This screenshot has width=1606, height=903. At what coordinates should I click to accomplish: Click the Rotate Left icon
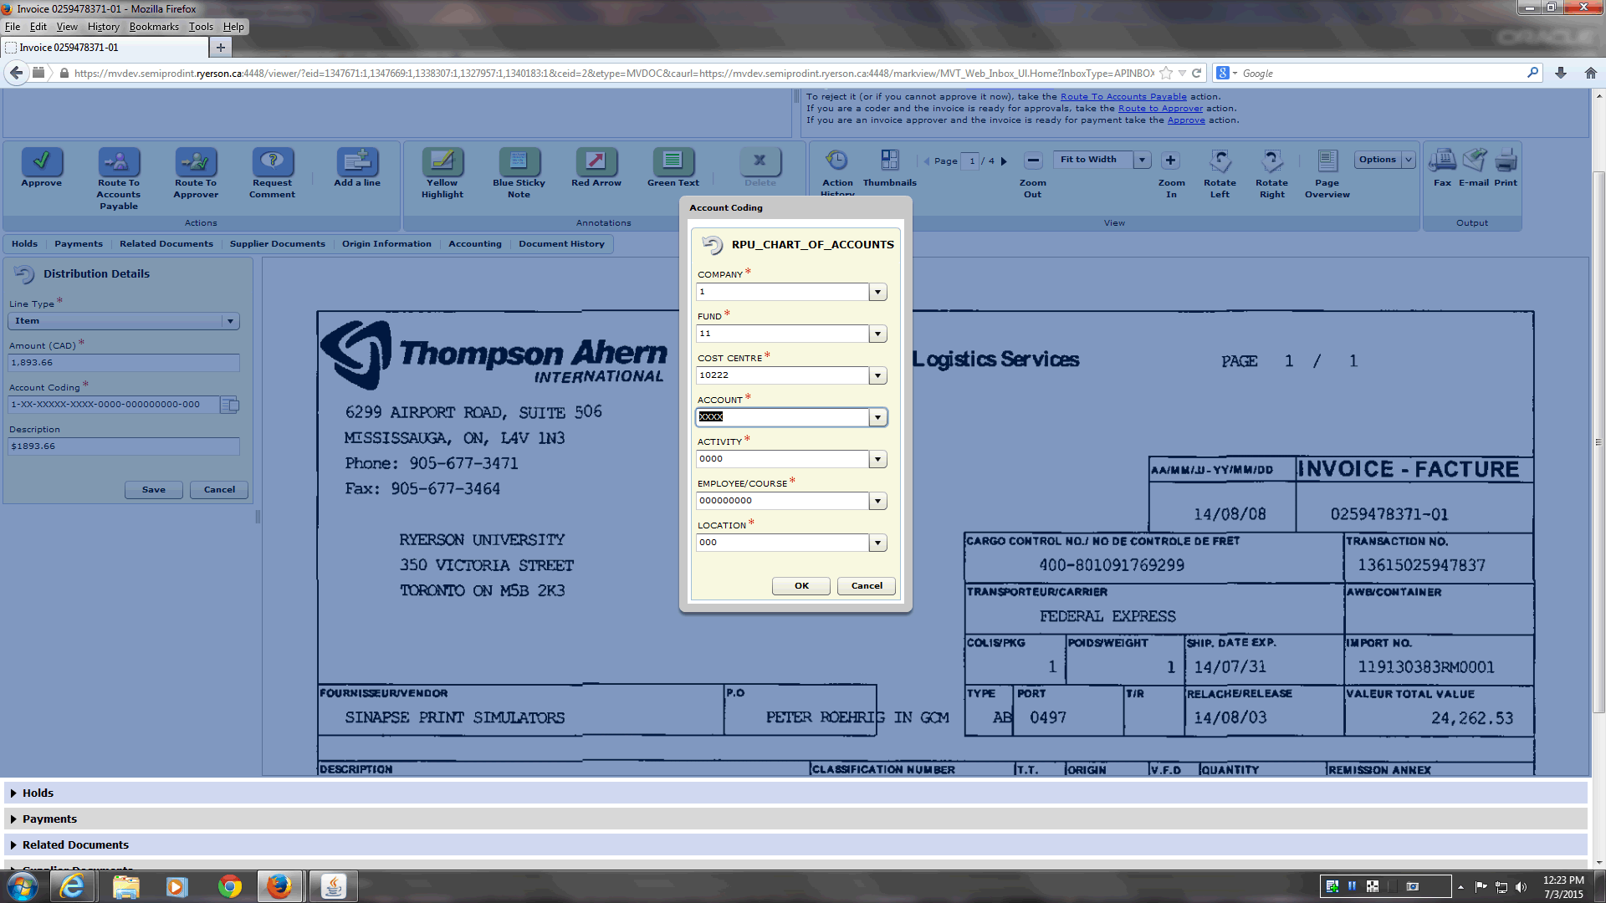1220,161
